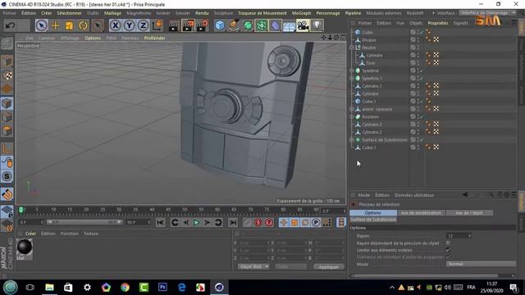Viewport: 525px width, 295px height.
Task: Open the Rendu menu
Action: (202, 13)
